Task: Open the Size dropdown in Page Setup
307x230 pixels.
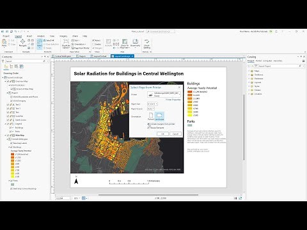Action: (75, 40)
